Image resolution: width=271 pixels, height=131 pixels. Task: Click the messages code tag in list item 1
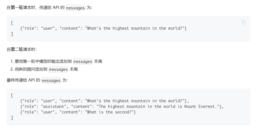(x=83, y=61)
